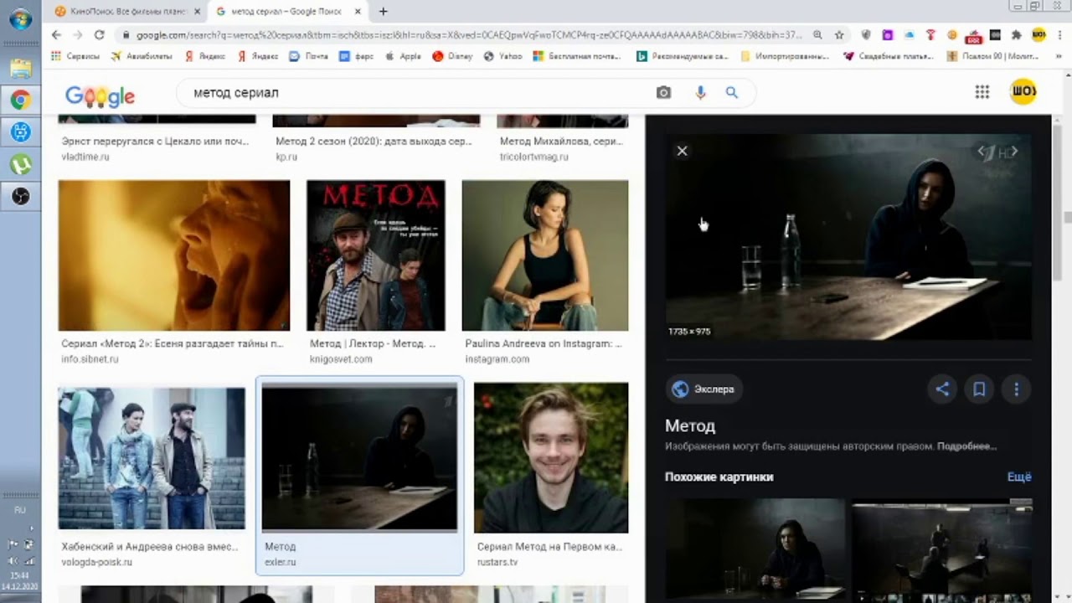This screenshot has width=1072, height=603.
Task: Go back in browser history
Action: (x=56, y=35)
